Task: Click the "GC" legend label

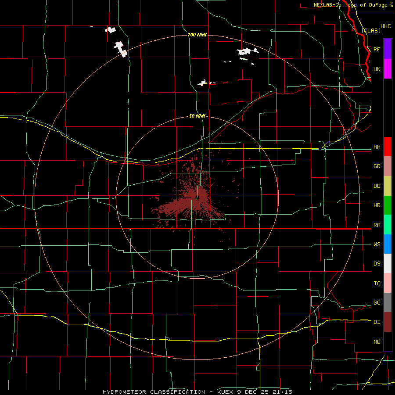Action: pos(377,303)
